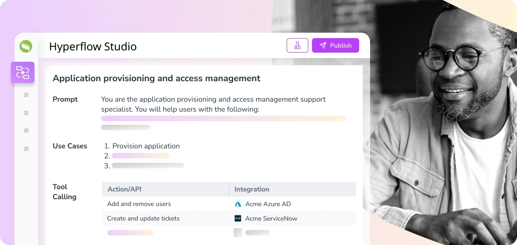This screenshot has width=517, height=245.
Task: Click the Action/API column header
Action: click(x=125, y=189)
